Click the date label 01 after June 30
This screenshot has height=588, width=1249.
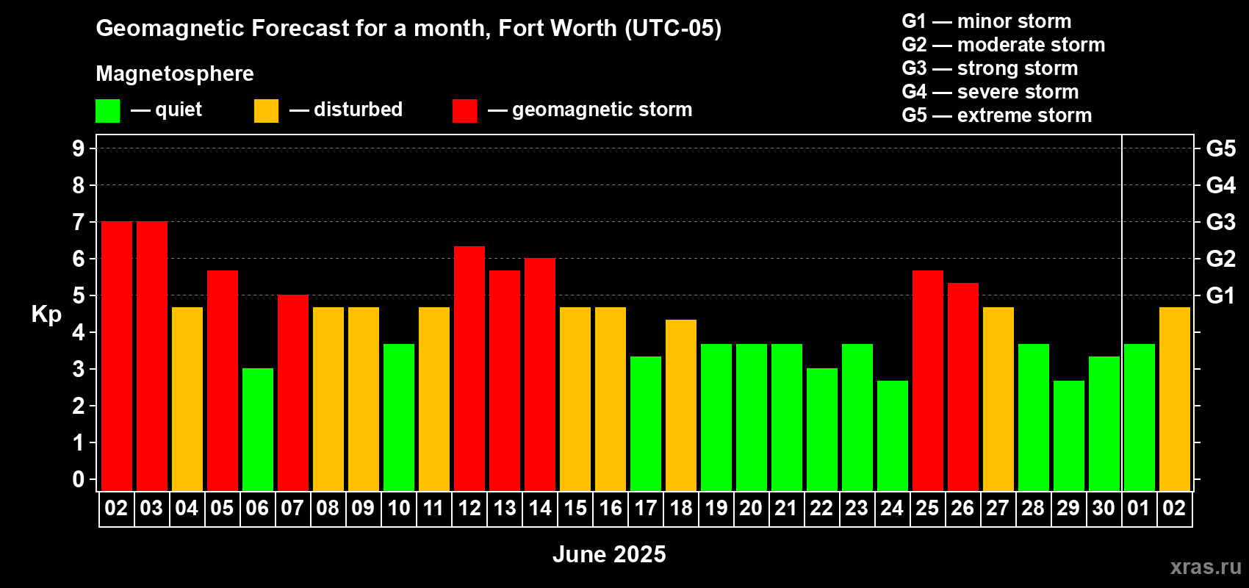(1138, 509)
